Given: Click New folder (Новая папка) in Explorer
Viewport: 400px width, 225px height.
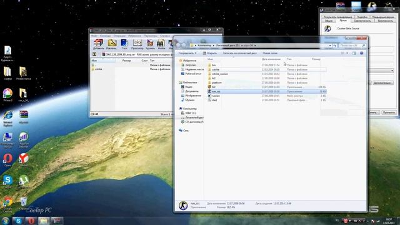Looking at the screenshot, I should (270, 53).
